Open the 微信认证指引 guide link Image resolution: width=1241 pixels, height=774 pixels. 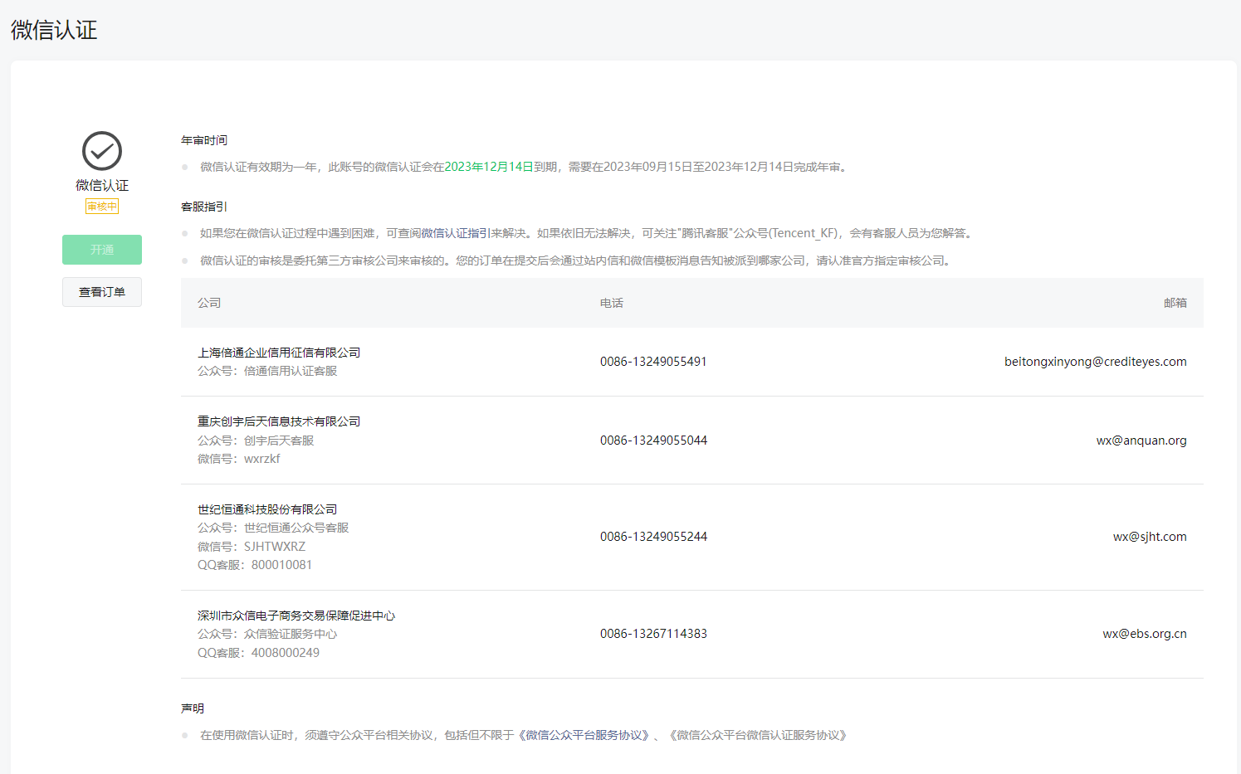[456, 233]
